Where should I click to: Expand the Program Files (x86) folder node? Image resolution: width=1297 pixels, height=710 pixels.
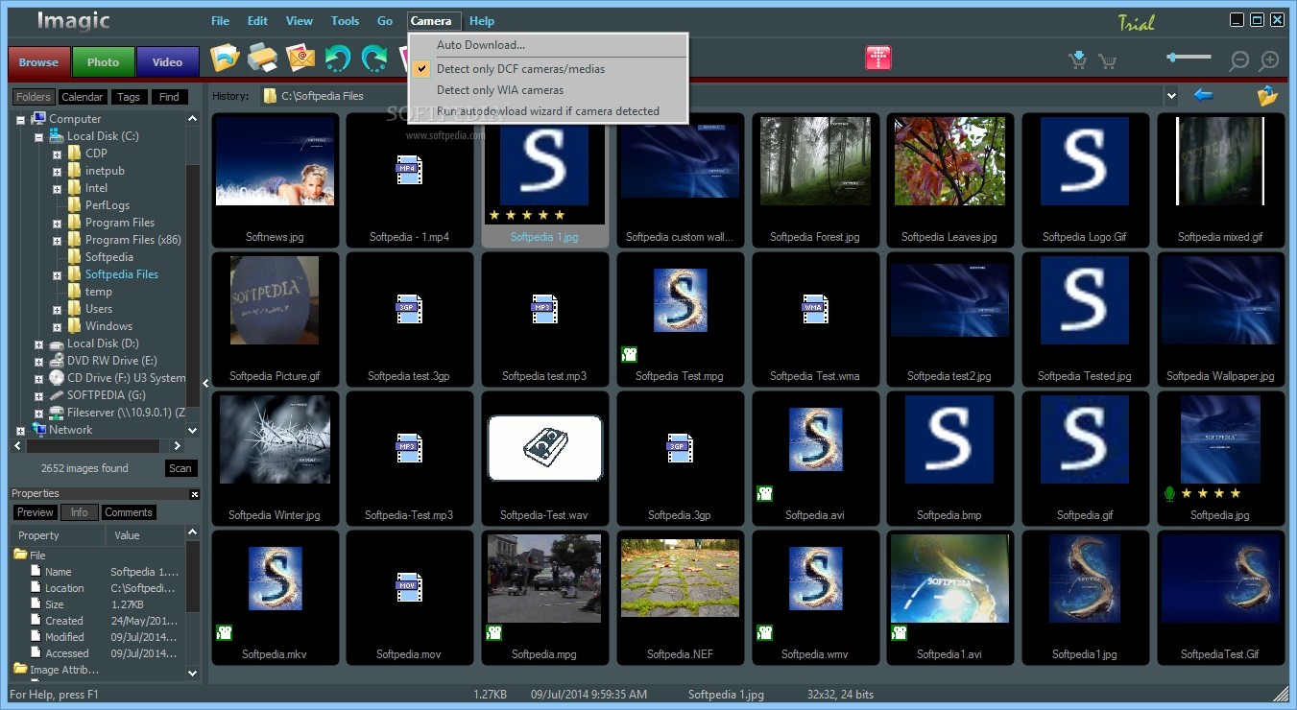click(x=58, y=241)
